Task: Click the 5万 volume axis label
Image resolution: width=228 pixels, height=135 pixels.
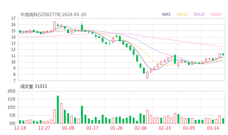Action: 13,115
